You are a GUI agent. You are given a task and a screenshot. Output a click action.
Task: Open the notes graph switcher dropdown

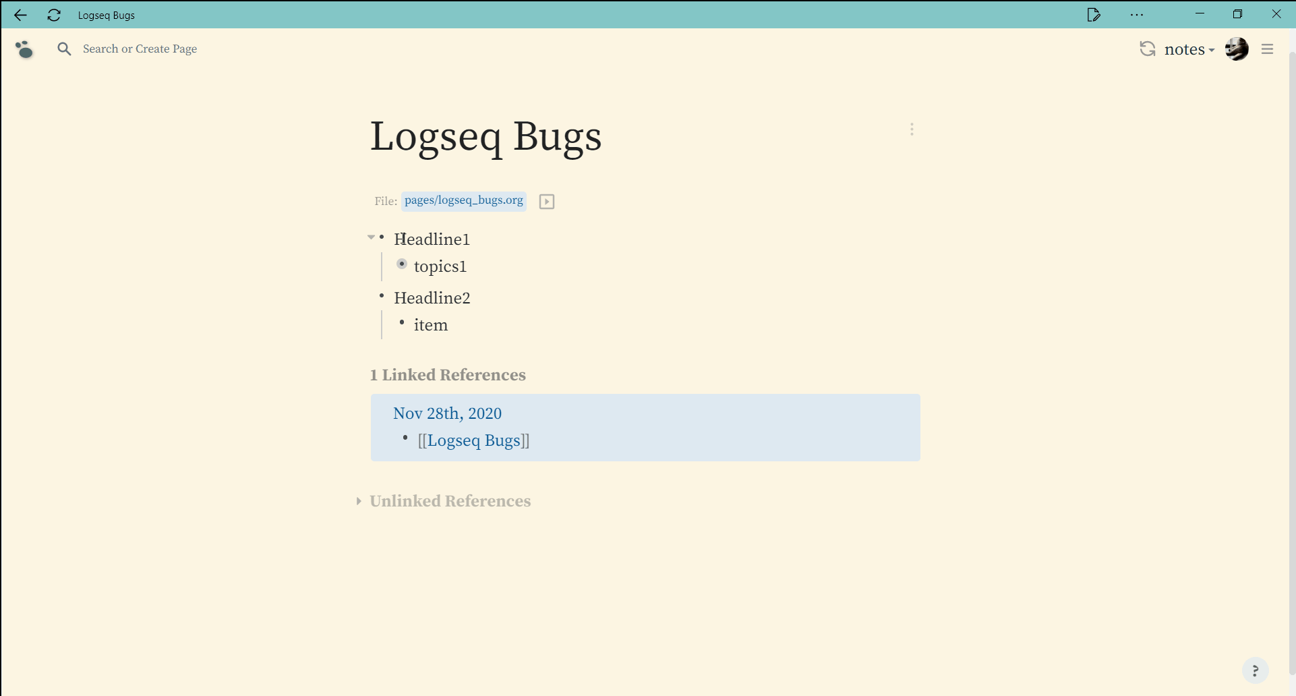coord(1189,49)
